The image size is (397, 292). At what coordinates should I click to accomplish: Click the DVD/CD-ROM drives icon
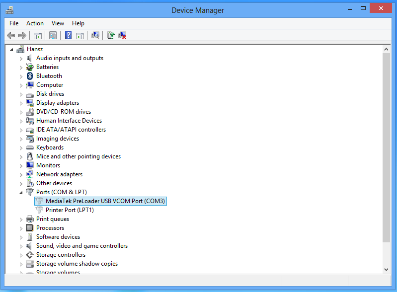pyautogui.click(x=30, y=112)
